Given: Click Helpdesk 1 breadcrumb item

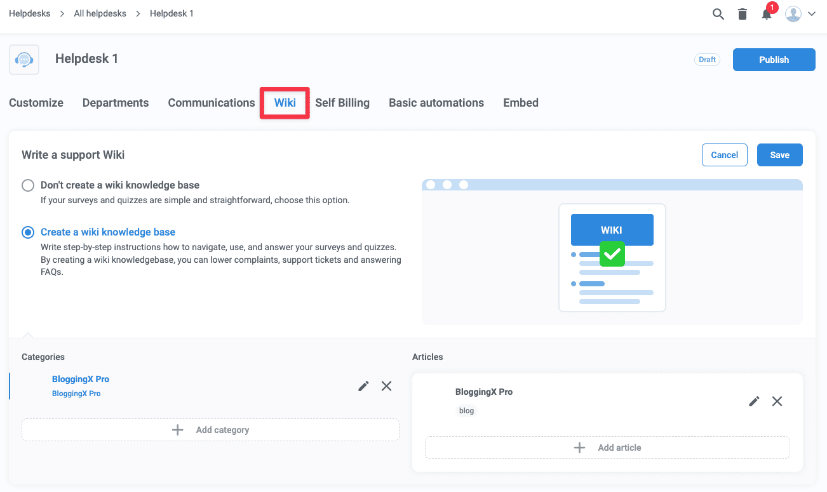Looking at the screenshot, I should [171, 13].
